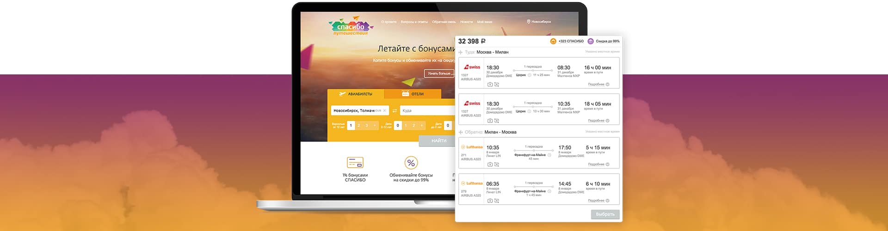
Task: Click exchange icon on 18 ч 05 мин flight
Action: click(497, 121)
